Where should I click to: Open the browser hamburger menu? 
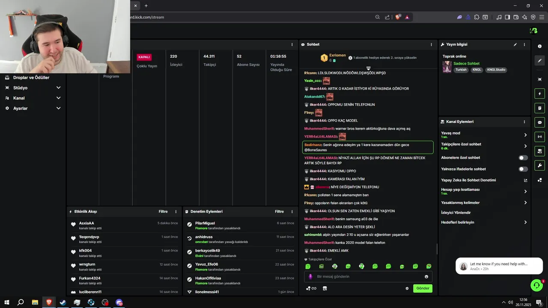(542, 17)
